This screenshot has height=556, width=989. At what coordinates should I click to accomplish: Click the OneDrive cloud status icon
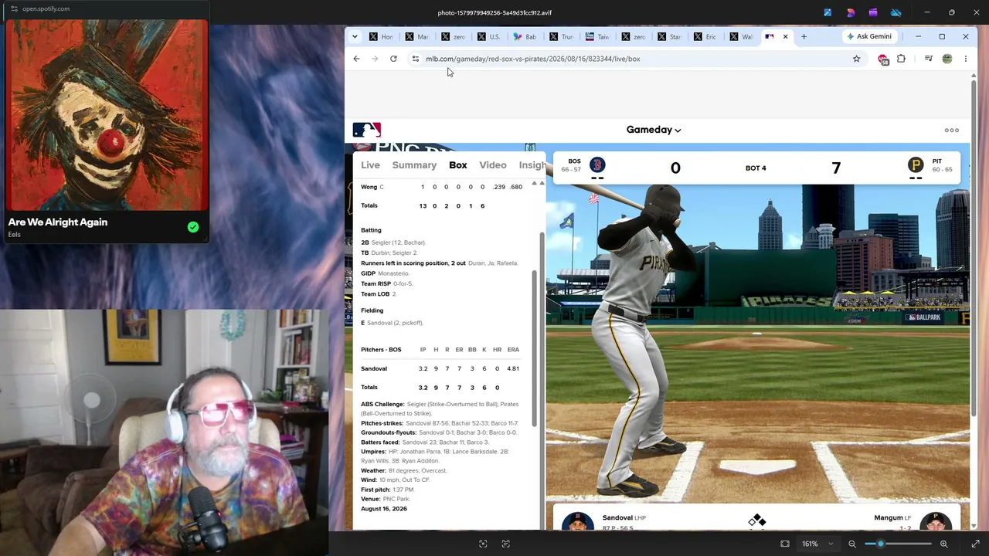coord(896,12)
